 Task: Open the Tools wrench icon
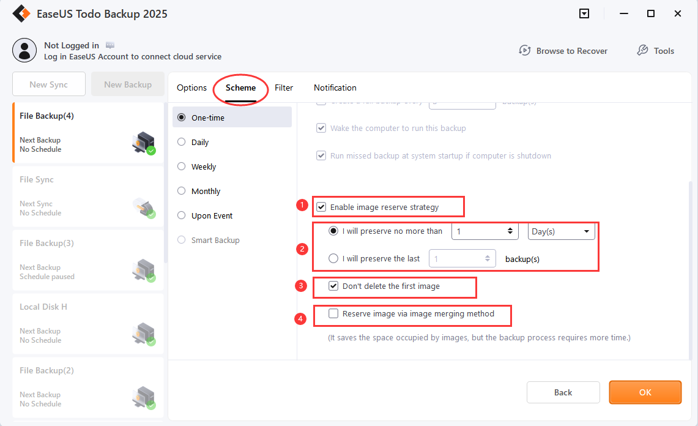(642, 50)
